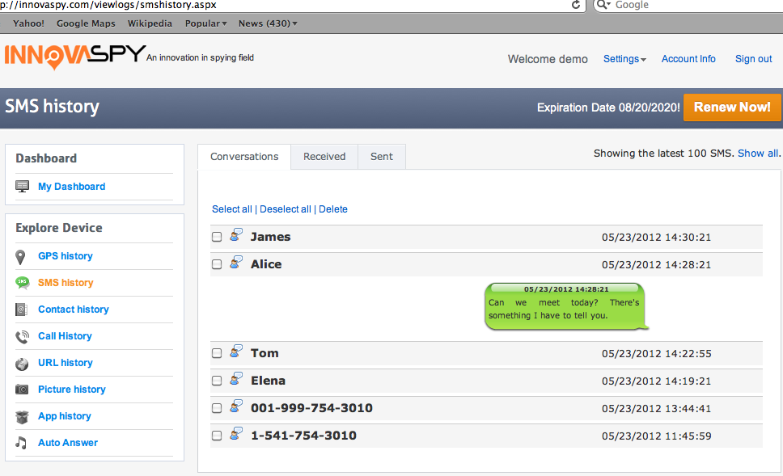Click the Show all link

click(758, 154)
